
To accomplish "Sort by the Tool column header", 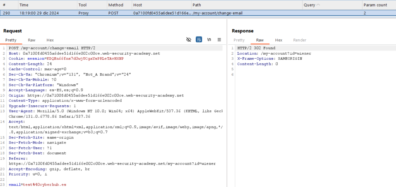I will click(92, 5).
